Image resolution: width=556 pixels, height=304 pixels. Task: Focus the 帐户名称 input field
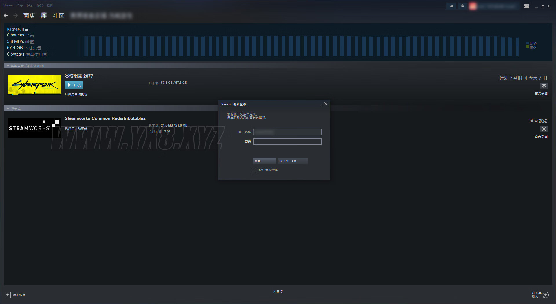pyautogui.click(x=287, y=132)
